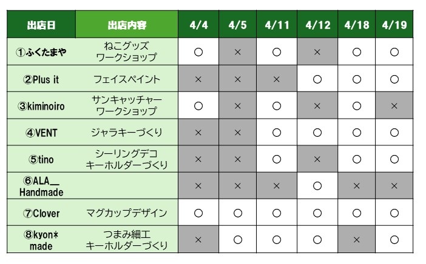Click the ①ふくたまや shop name
The image size is (426, 264).
point(41,52)
